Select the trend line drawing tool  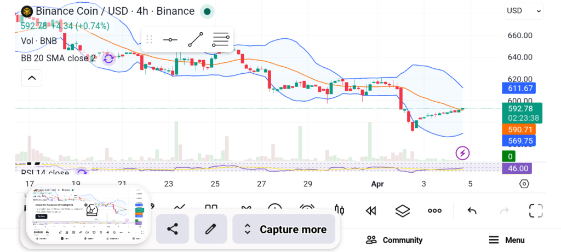tap(196, 40)
